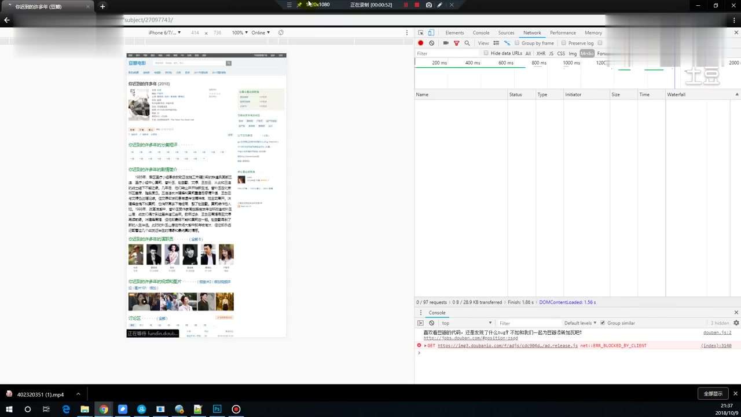Filter requests by XHR type
The image size is (741, 417).
(541, 53)
